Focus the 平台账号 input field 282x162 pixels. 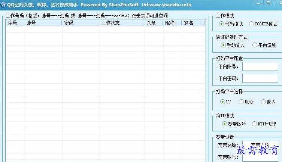pos(260,66)
